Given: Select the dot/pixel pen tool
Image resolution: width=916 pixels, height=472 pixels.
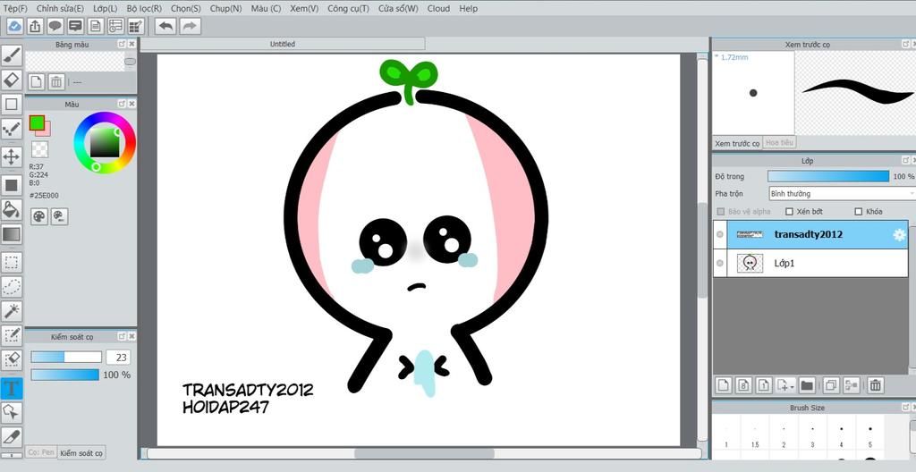Looking at the screenshot, I should point(12,130).
